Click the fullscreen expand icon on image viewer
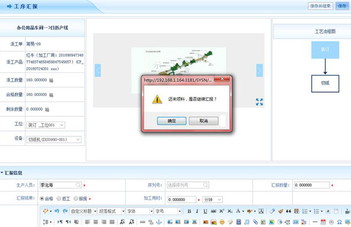 pos(259,102)
